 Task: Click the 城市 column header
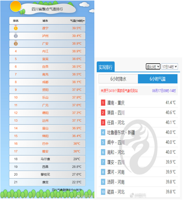(45, 21)
